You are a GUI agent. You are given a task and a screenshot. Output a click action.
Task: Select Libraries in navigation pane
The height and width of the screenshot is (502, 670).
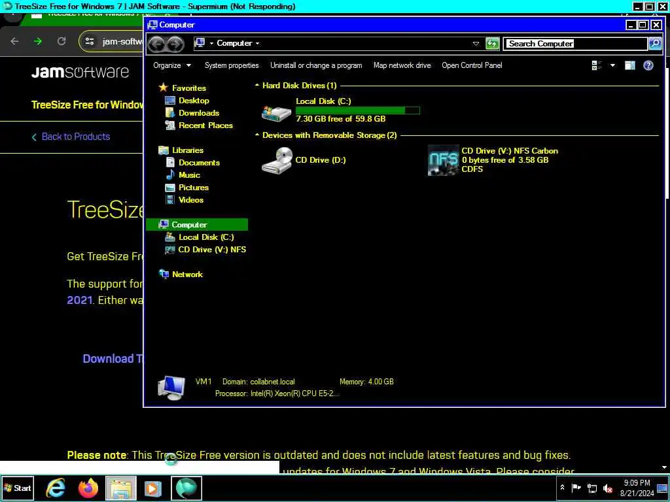tap(188, 150)
